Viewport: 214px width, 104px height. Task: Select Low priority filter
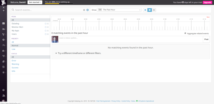[13, 49]
